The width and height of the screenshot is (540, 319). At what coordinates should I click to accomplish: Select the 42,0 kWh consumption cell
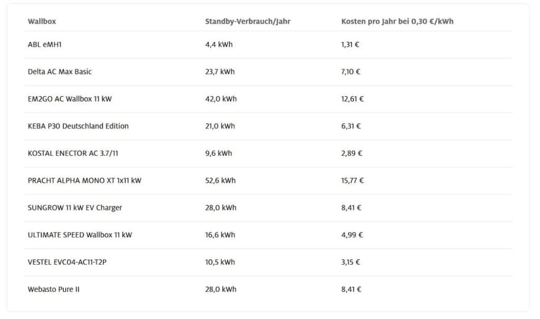(x=221, y=98)
